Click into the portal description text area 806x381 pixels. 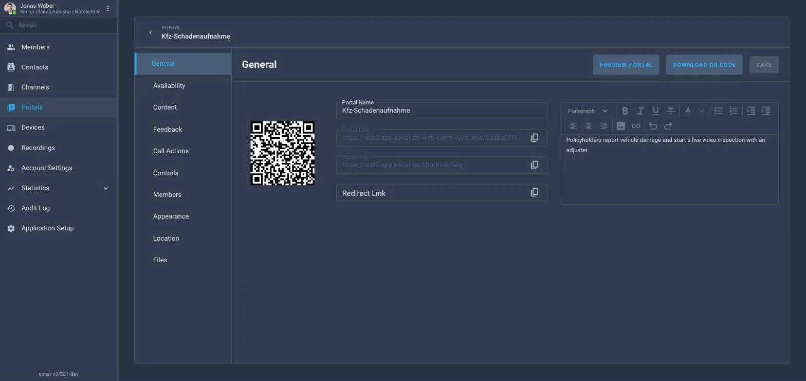[x=669, y=169]
